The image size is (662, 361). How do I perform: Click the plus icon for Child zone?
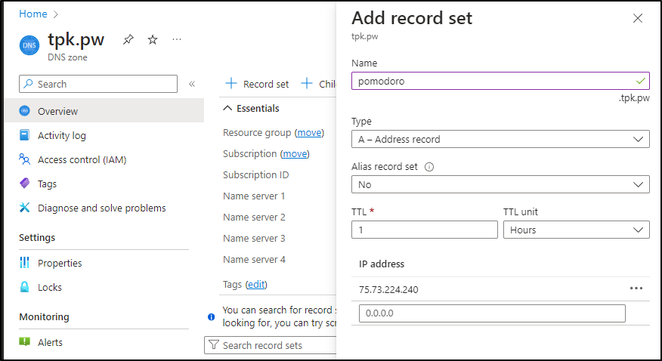[x=307, y=84]
